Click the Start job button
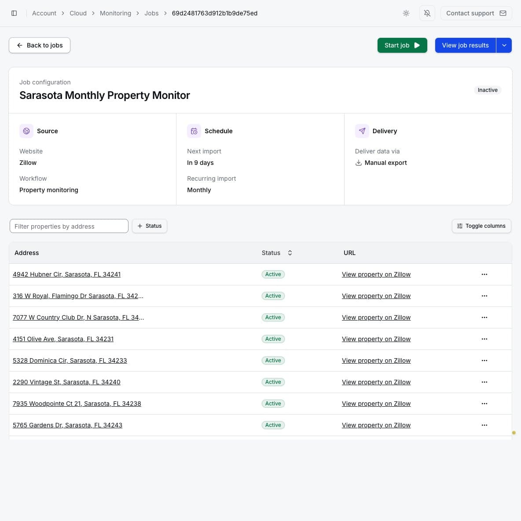 point(402,45)
